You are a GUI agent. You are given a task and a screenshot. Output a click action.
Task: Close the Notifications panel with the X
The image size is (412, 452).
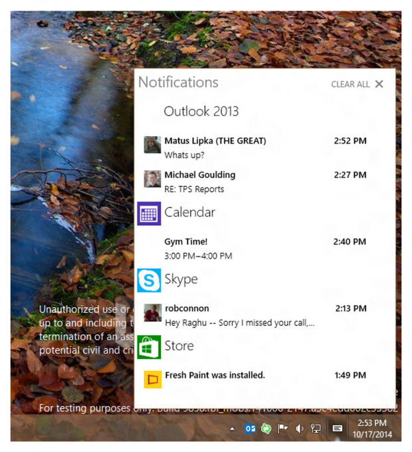tap(379, 84)
